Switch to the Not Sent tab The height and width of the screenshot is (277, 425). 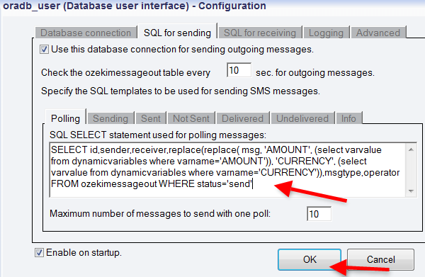tap(191, 118)
